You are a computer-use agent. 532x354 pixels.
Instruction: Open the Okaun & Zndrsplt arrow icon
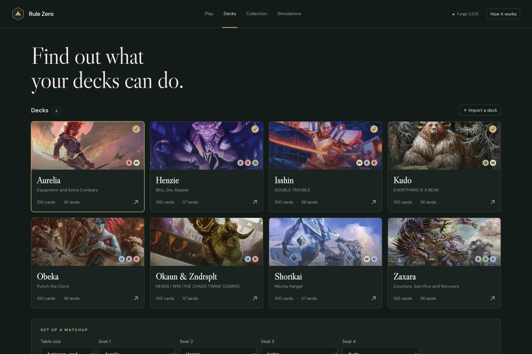pos(255,298)
